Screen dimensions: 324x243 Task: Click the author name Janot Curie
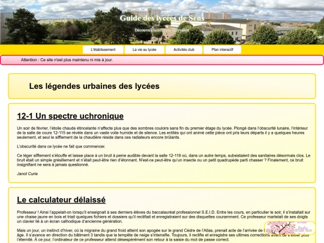tap(27, 174)
